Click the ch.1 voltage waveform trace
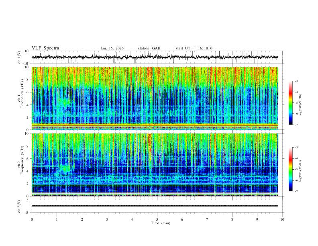This screenshot has width=318, height=246. click(155, 57)
